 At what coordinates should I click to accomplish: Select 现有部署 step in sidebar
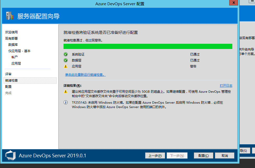[11, 39]
